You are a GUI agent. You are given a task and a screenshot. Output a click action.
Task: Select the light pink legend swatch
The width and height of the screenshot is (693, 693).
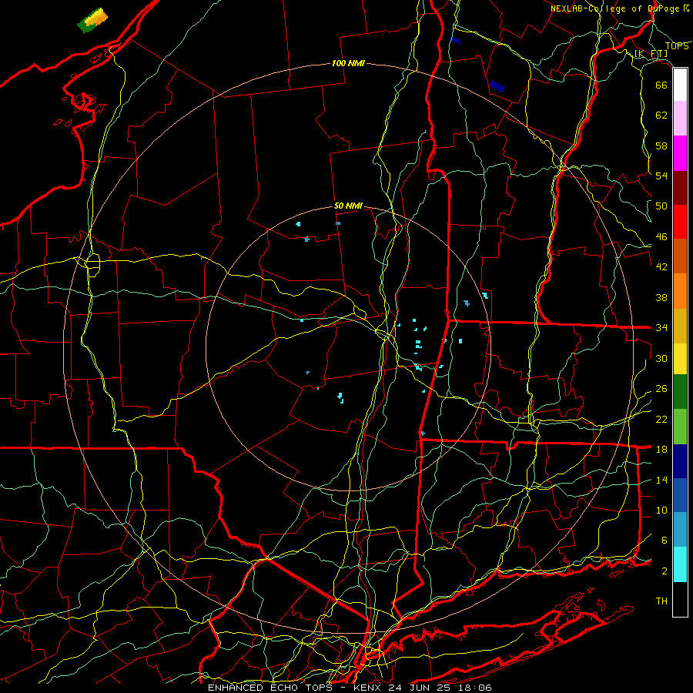coord(680,118)
